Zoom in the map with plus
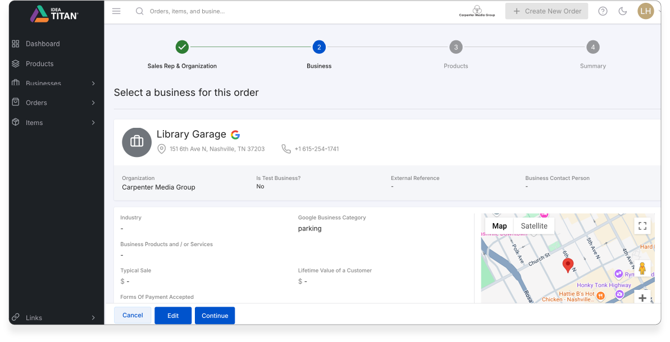The width and height of the screenshot is (670, 342). point(642,298)
